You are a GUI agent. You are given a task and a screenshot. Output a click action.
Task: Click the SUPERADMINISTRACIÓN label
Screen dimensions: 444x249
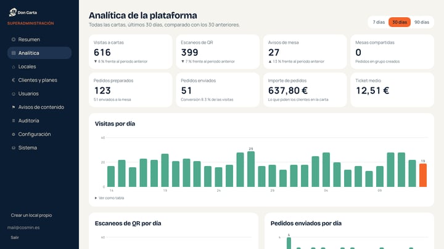[x=31, y=23]
